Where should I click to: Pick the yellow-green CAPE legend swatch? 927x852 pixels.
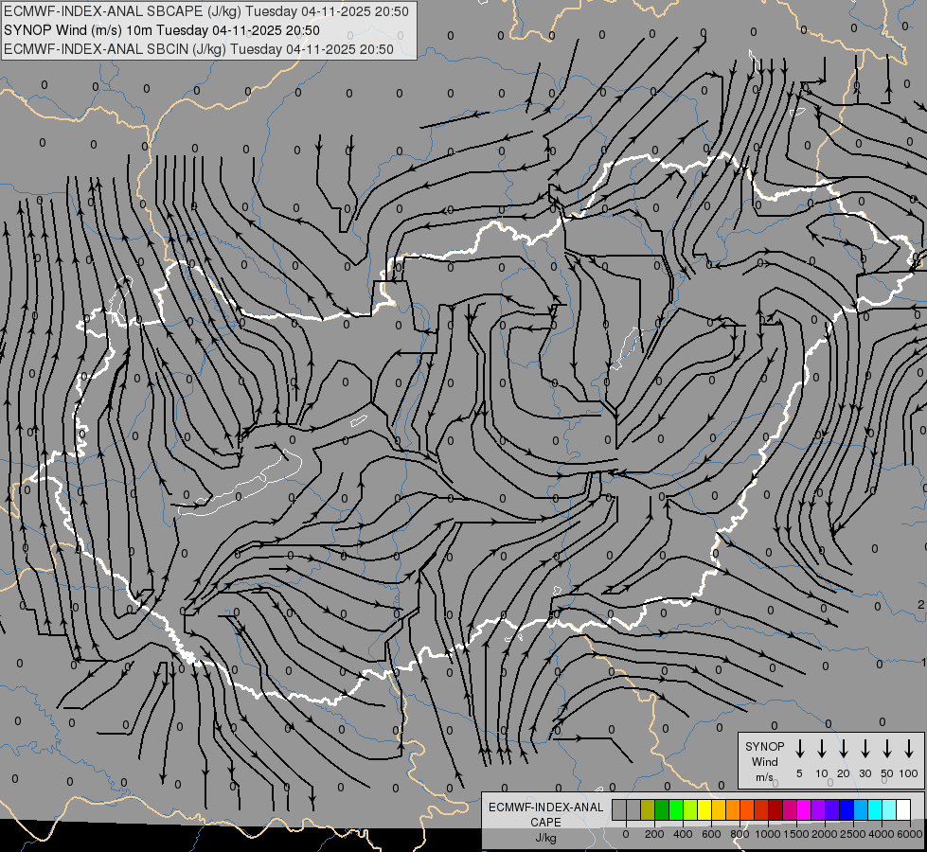click(x=690, y=809)
